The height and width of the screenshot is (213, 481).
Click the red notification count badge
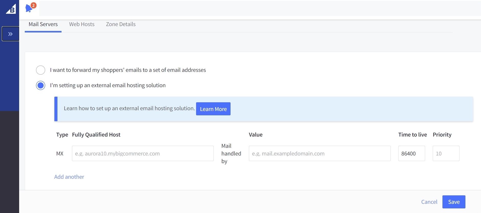(33, 5)
